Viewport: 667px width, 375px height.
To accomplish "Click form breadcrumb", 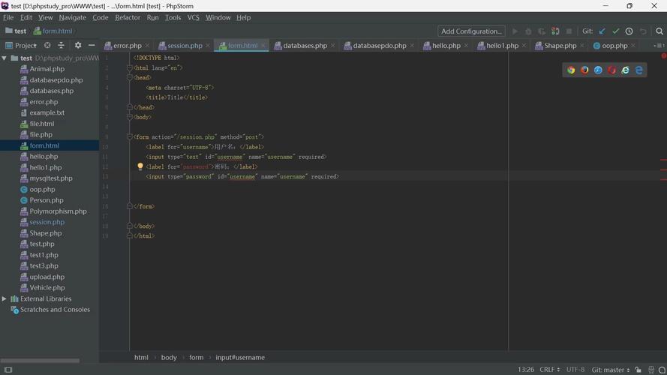I will click(x=196, y=358).
